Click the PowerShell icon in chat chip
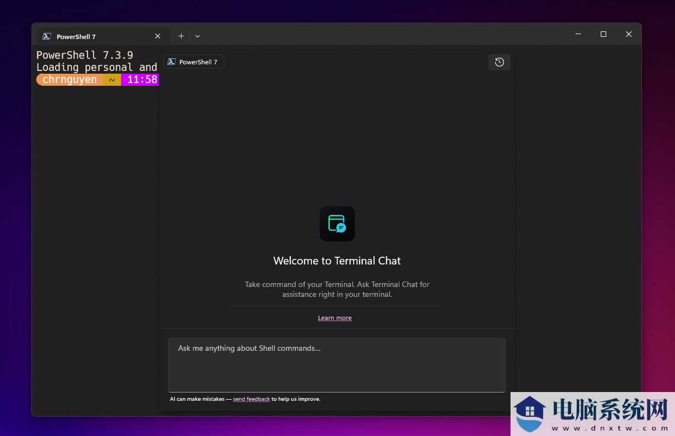 pos(172,62)
